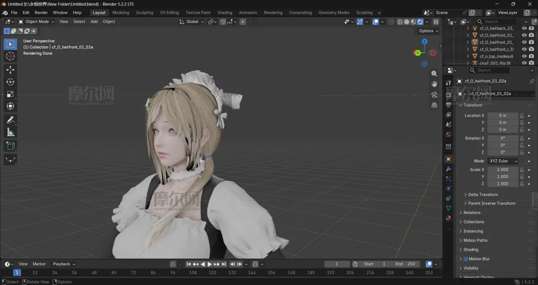Image resolution: width=538 pixels, height=285 pixels.
Task: Expand the Motion Paths panel
Action: [x=475, y=240]
